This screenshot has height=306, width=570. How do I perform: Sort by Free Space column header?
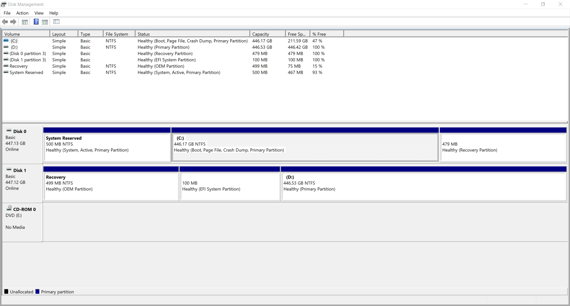coord(298,34)
